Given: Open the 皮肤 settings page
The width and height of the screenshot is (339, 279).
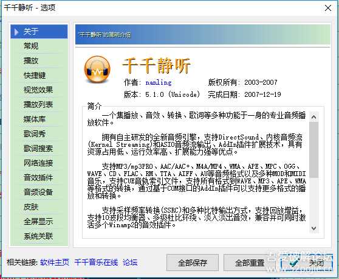Looking at the screenshot, I should (x=31, y=207).
